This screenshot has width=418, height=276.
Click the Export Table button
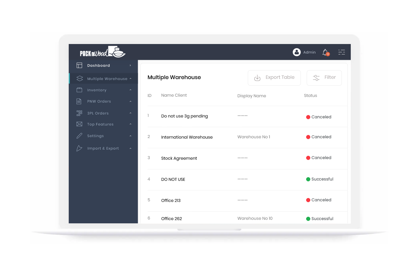[x=274, y=78]
